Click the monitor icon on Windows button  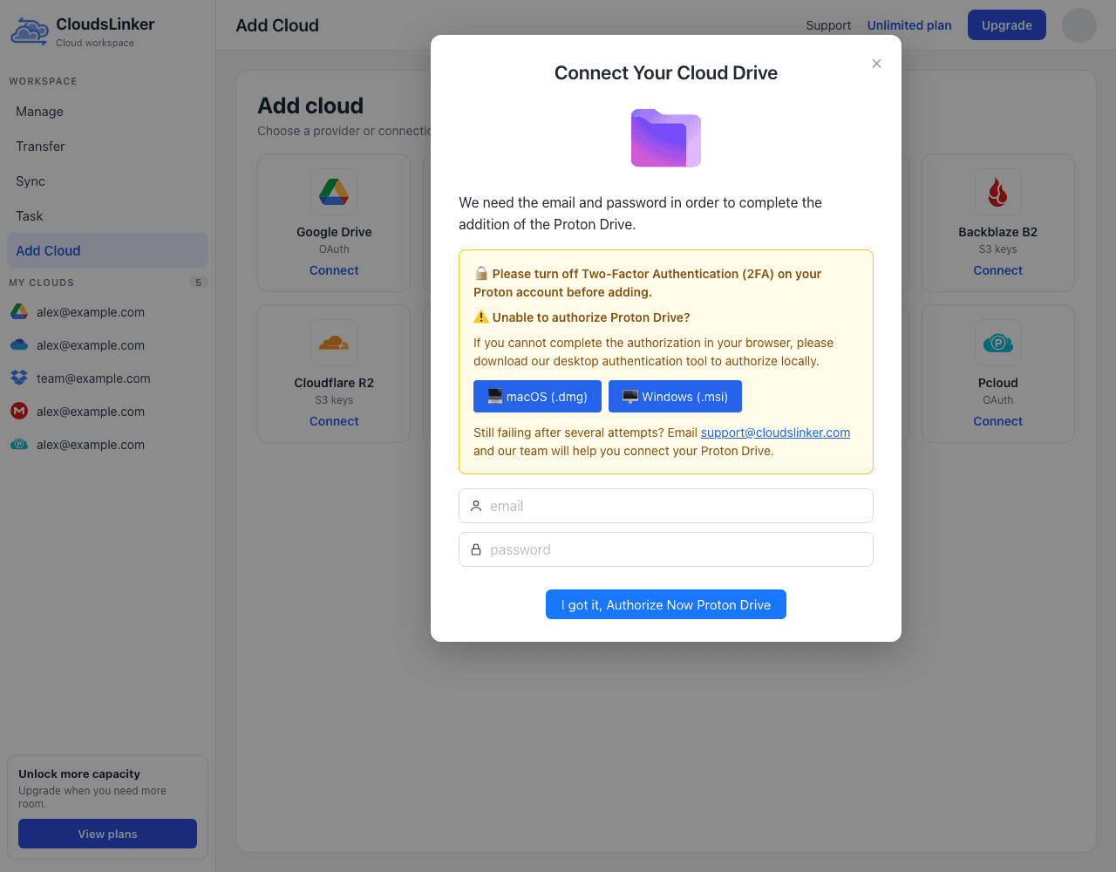coord(630,397)
